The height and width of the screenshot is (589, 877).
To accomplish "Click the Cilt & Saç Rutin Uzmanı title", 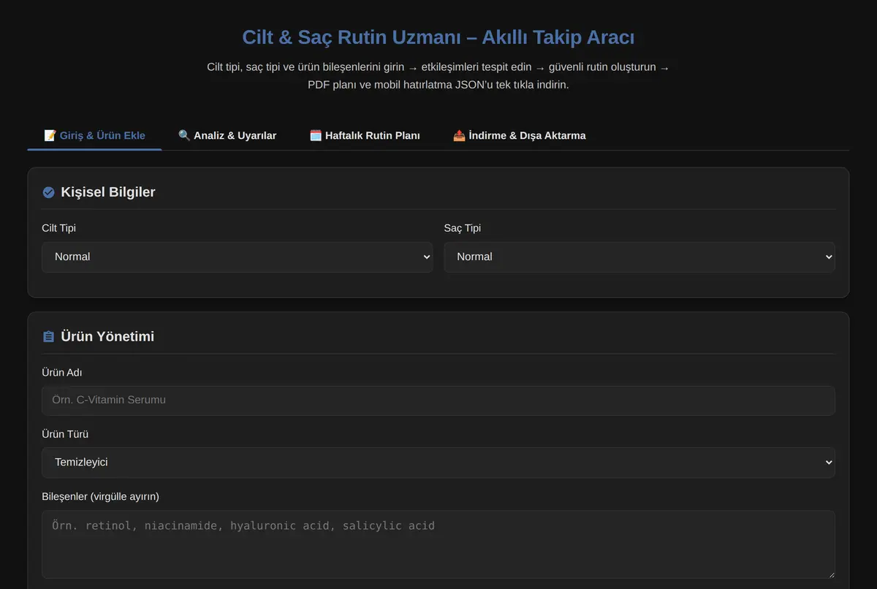I will [438, 37].
